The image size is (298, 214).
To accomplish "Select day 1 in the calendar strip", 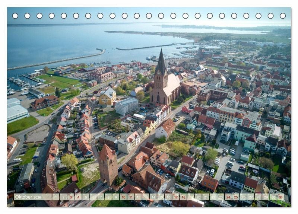I will (x=56, y=197).
